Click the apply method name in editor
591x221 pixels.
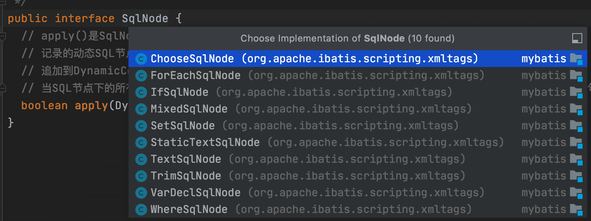91,105
